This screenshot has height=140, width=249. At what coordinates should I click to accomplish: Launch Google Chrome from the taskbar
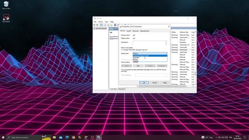point(74,137)
